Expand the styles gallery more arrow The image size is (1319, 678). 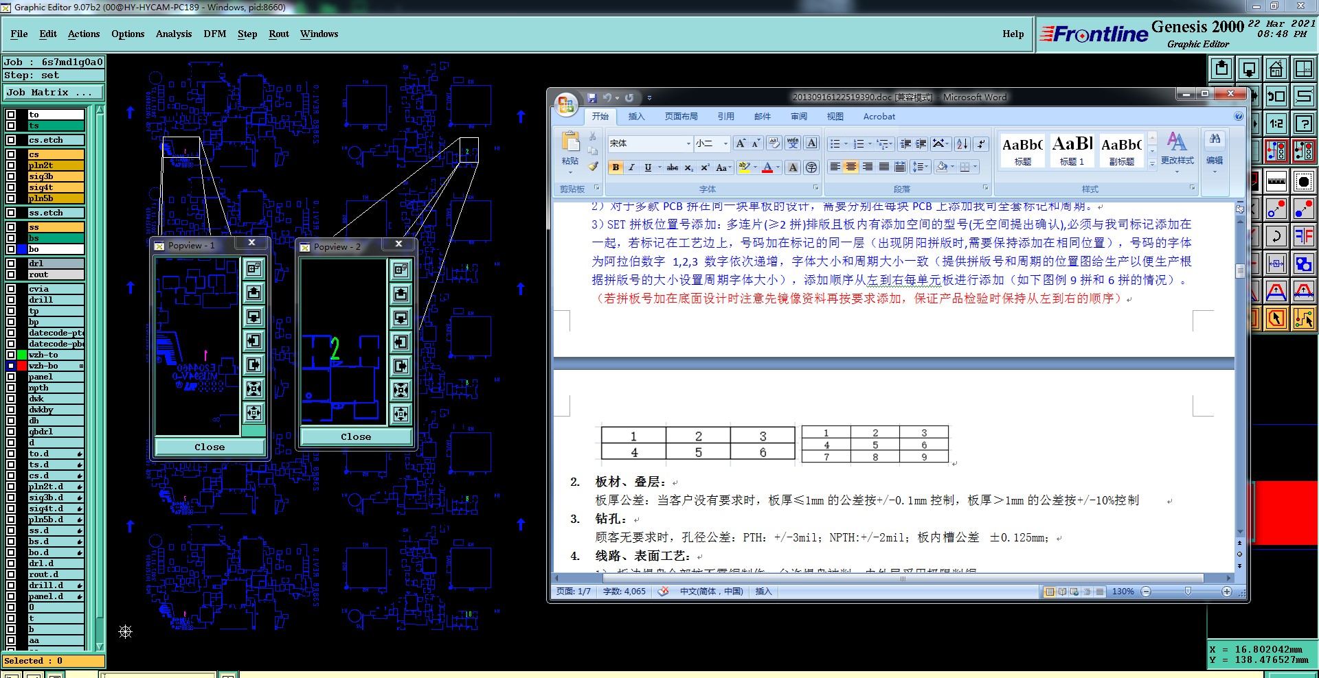click(x=1152, y=163)
